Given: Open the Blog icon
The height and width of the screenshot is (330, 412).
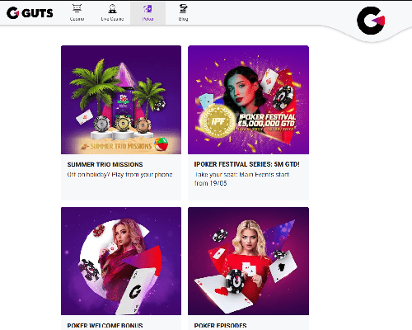Looking at the screenshot, I should click(x=183, y=9).
